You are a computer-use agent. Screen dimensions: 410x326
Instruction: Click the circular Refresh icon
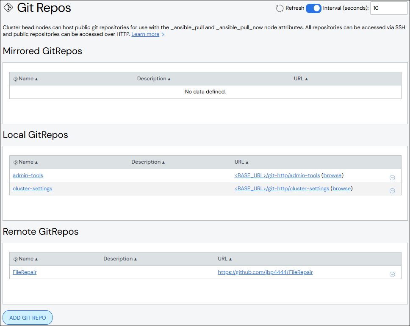coord(280,8)
